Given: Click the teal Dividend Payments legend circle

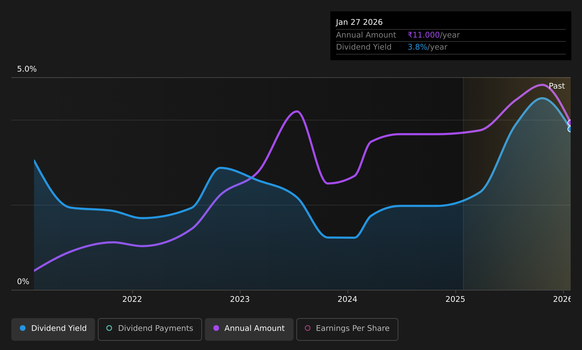Looking at the screenshot, I should (x=109, y=328).
